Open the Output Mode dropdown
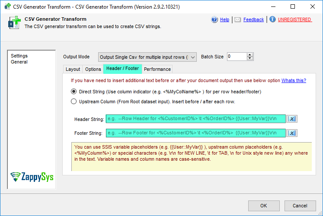 pos(147,57)
